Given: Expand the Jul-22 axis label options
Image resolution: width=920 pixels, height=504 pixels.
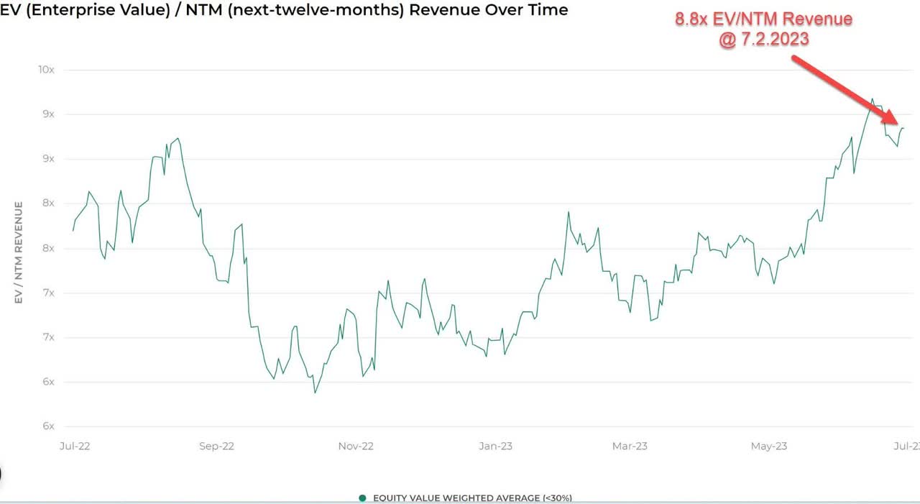Looking at the screenshot, I should point(75,446).
